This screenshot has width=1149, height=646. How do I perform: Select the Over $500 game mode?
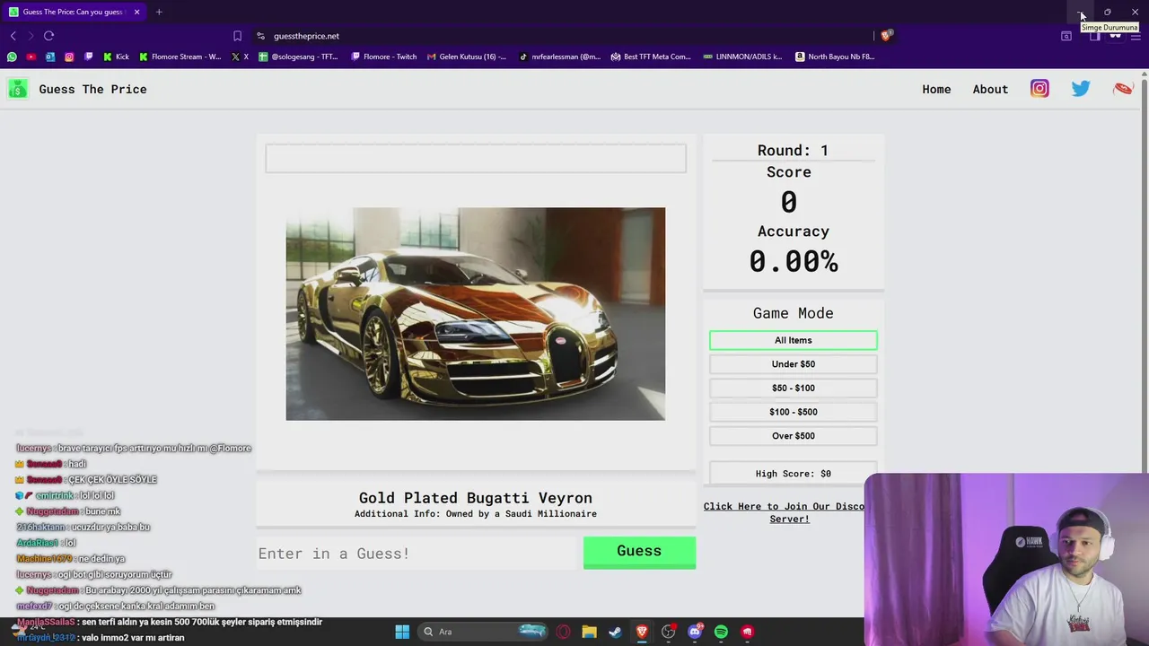pyautogui.click(x=794, y=436)
